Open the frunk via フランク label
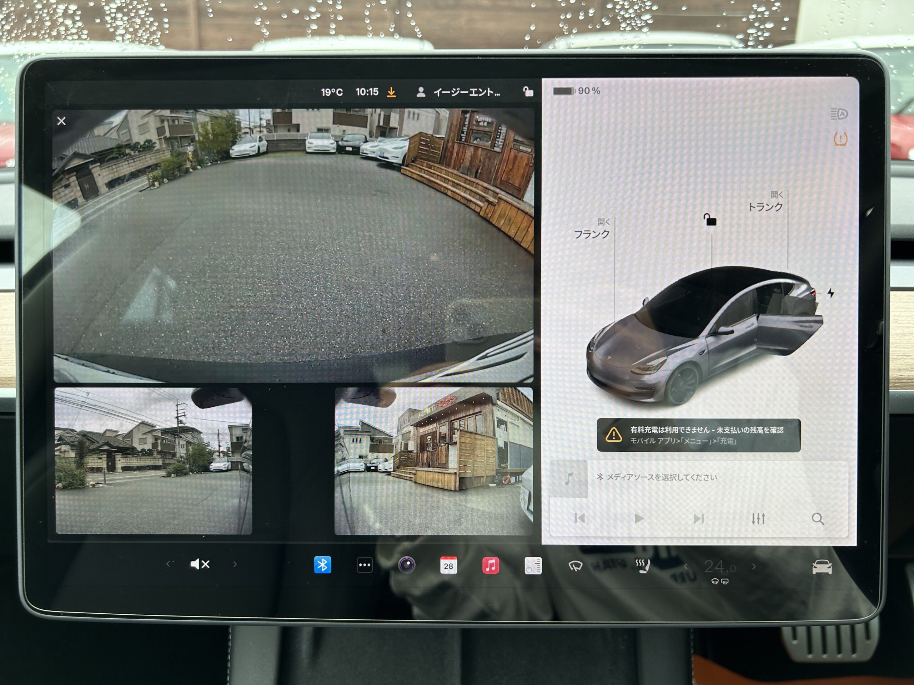 592,234
